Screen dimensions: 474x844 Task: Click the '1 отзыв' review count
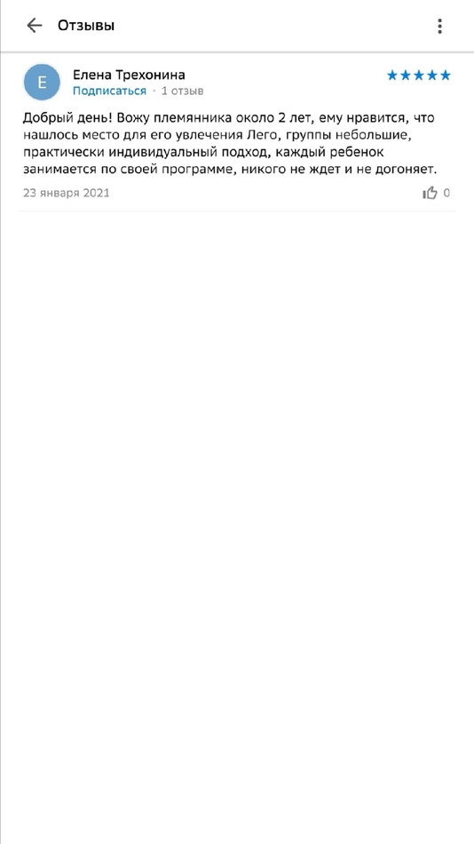(182, 91)
